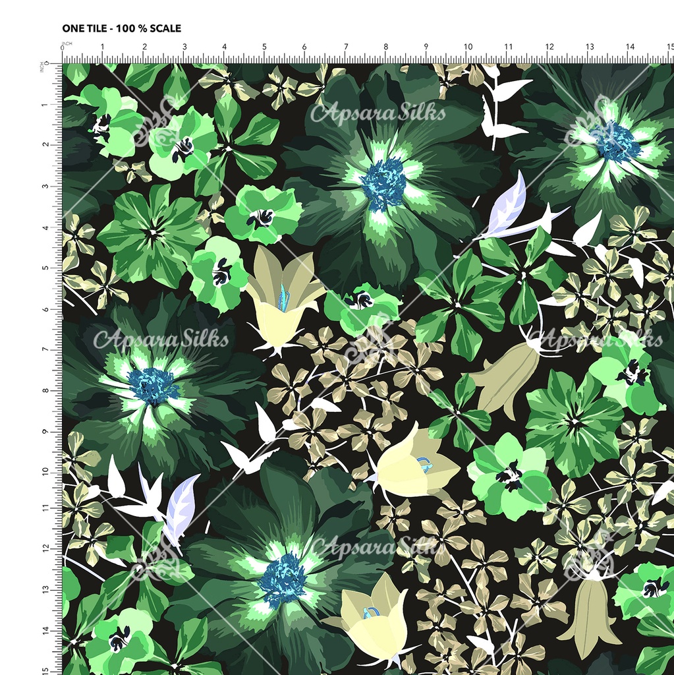674x675 pixels.
Task: Click blue center of top-middle large flower
Action: click(x=383, y=183)
